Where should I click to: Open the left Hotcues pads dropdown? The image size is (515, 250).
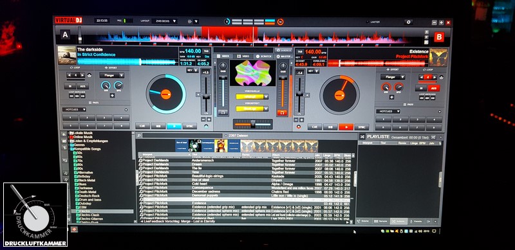click(x=74, y=109)
